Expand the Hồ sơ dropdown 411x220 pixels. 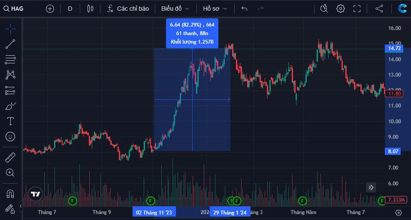point(215,9)
